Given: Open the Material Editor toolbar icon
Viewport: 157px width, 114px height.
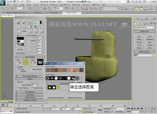Looking at the screenshot, I should point(151,9).
